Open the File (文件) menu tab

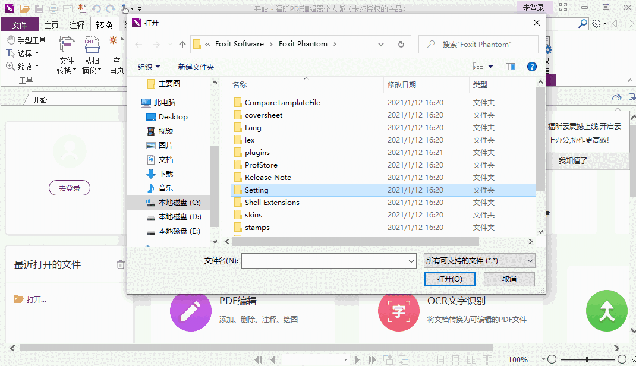[20, 25]
